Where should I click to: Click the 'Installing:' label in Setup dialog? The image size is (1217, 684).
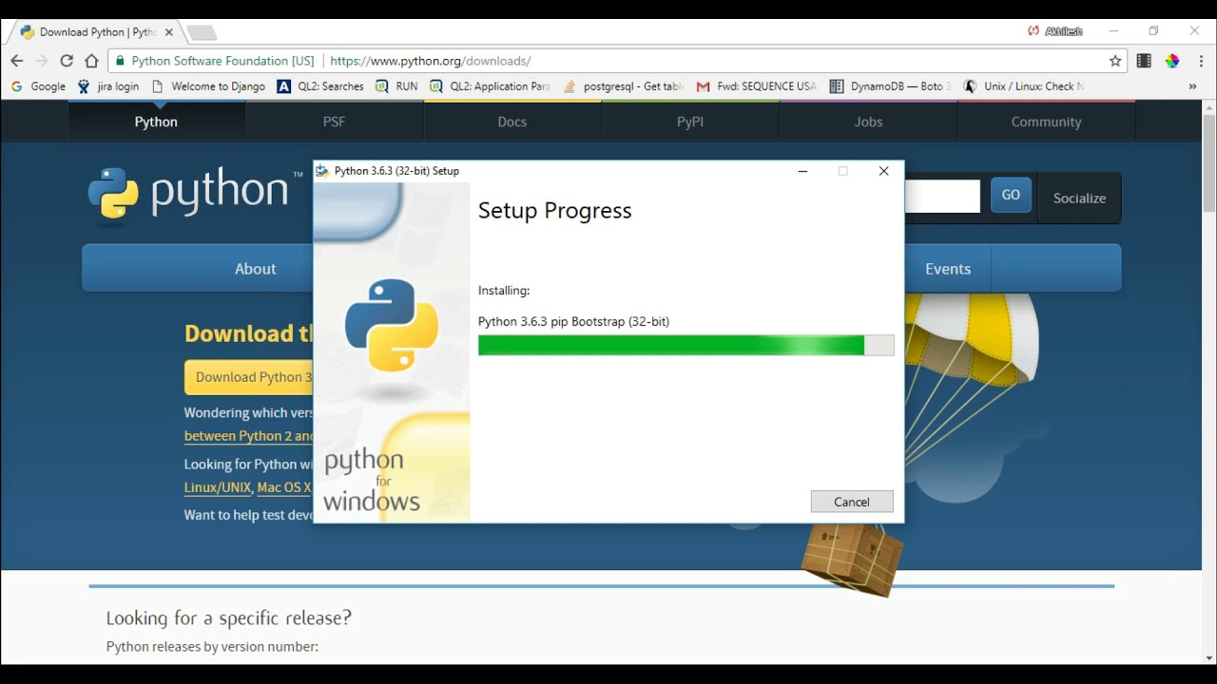(504, 291)
